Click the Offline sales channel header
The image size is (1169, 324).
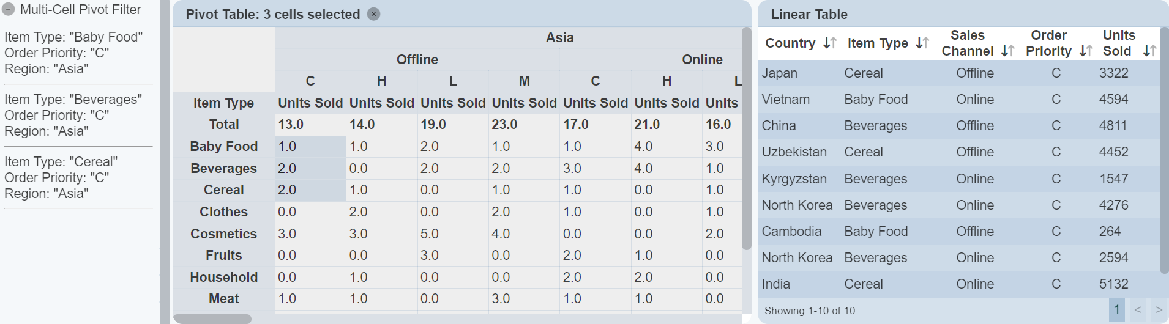point(417,60)
